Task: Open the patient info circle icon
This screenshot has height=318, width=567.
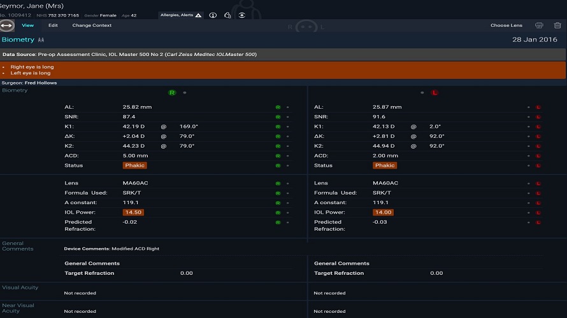Action: (x=213, y=15)
